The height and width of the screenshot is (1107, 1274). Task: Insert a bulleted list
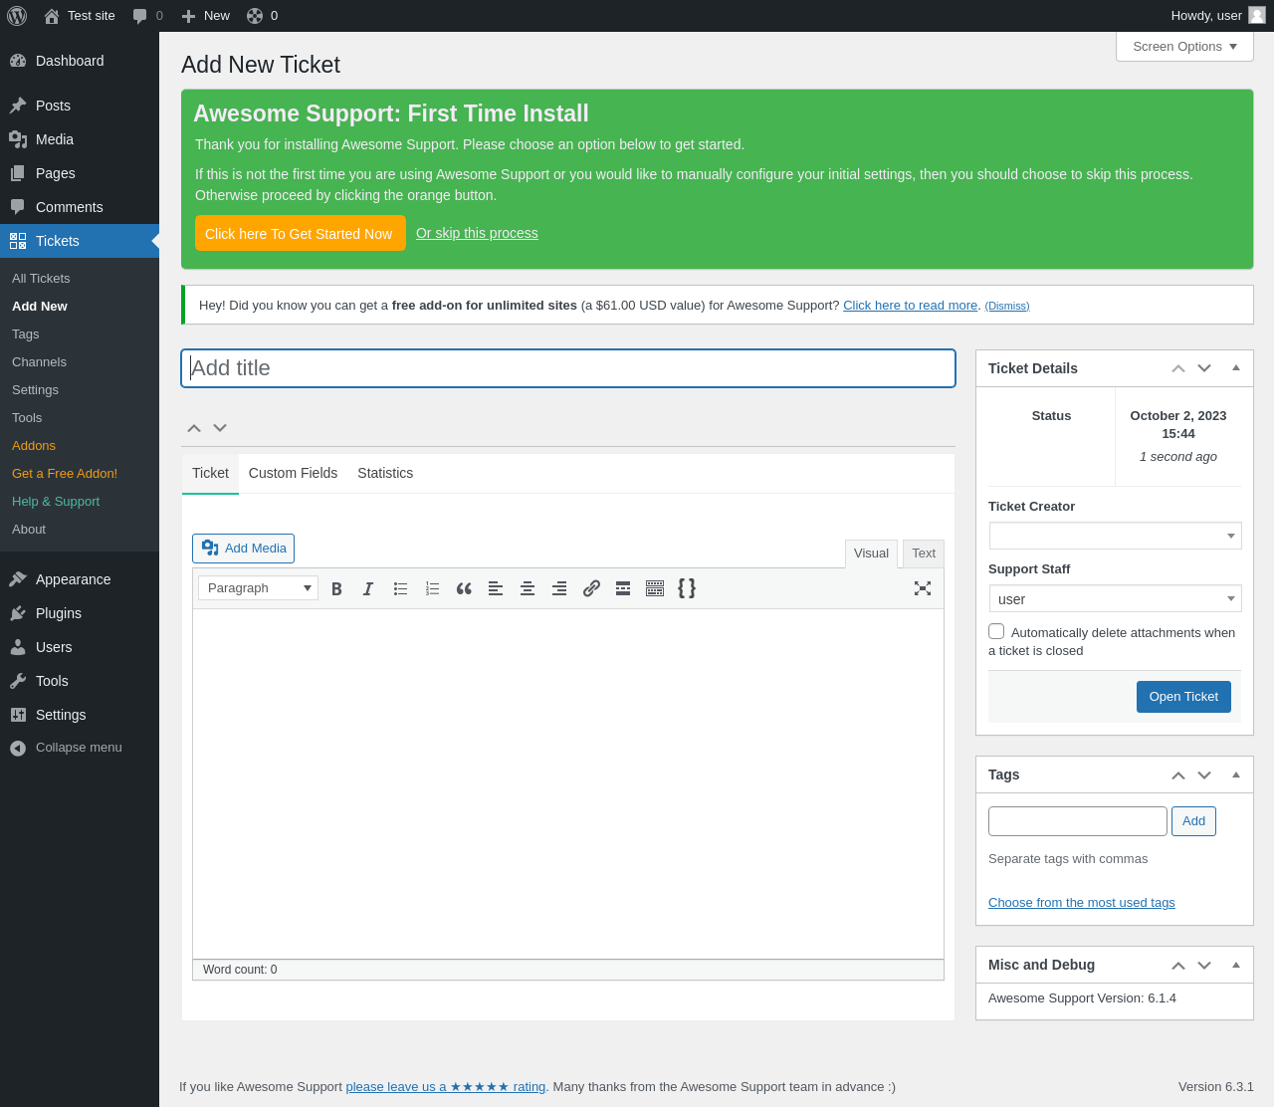coord(400,588)
